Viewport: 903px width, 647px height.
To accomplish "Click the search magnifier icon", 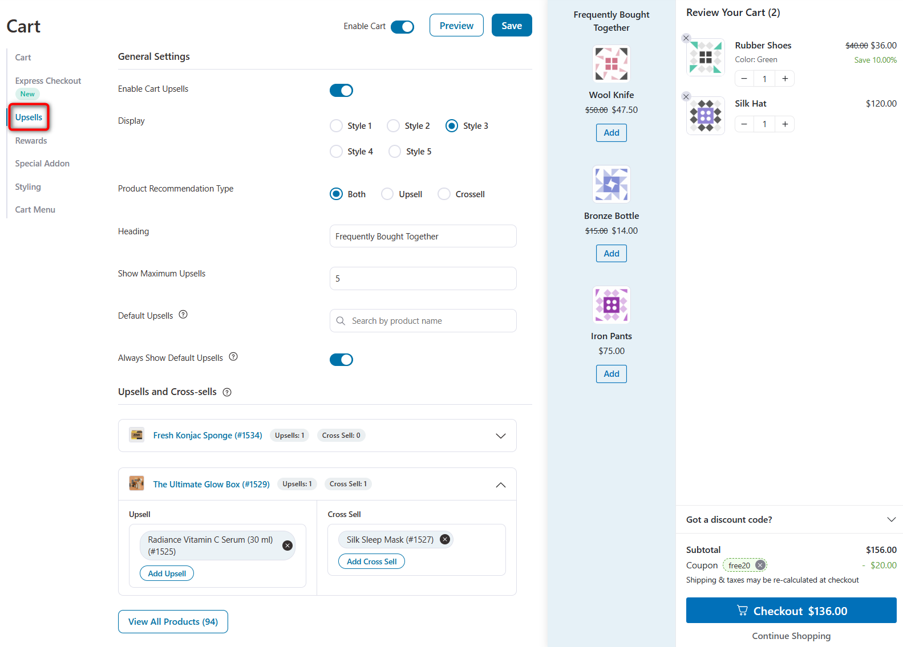I will (x=341, y=321).
